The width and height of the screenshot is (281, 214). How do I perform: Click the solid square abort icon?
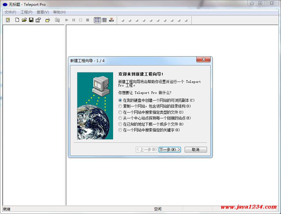[x=88, y=20]
